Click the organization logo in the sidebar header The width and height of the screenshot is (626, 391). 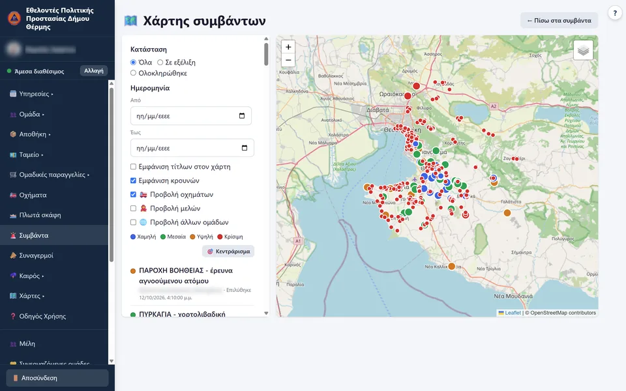[14, 18]
